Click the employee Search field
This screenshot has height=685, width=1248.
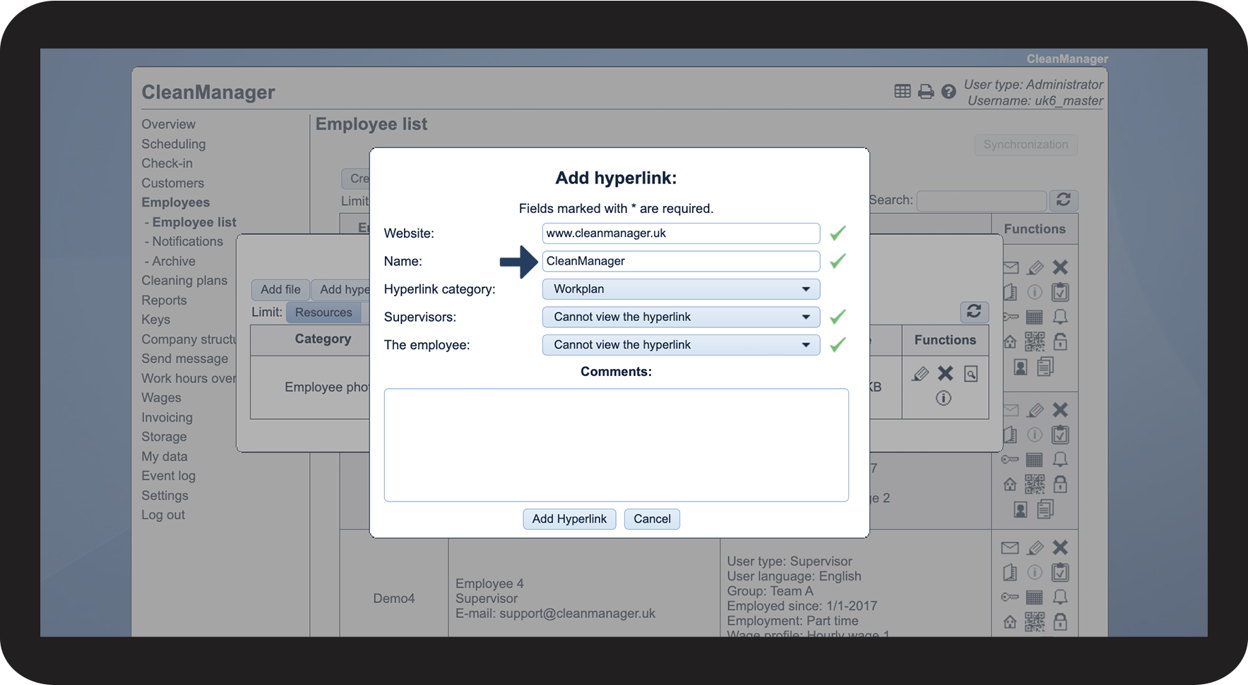[981, 201]
